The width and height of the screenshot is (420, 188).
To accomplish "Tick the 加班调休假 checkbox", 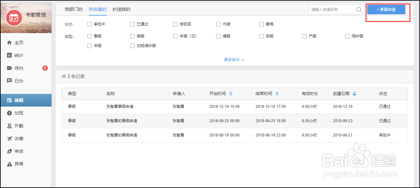I will (132, 46).
